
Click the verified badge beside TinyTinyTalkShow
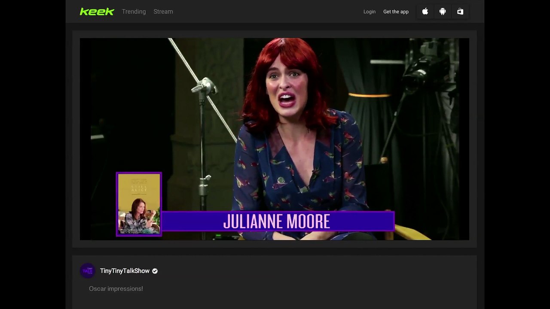155,271
